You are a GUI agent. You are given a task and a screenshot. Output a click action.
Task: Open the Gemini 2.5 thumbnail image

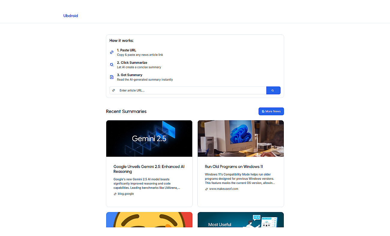point(149,139)
